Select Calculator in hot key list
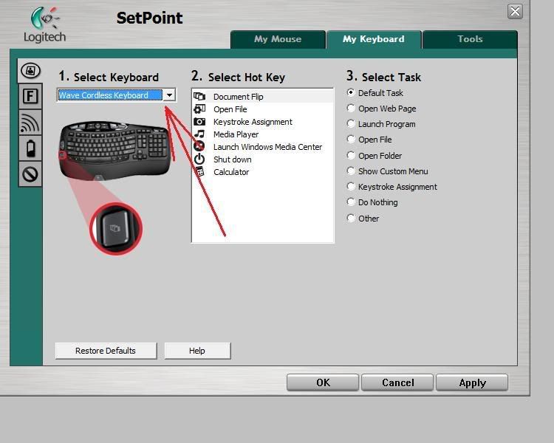 pyautogui.click(x=262, y=172)
